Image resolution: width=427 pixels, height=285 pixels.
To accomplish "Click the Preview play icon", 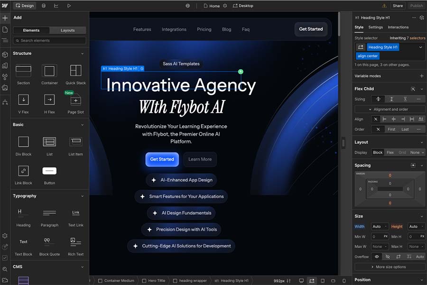I will click(69, 6).
